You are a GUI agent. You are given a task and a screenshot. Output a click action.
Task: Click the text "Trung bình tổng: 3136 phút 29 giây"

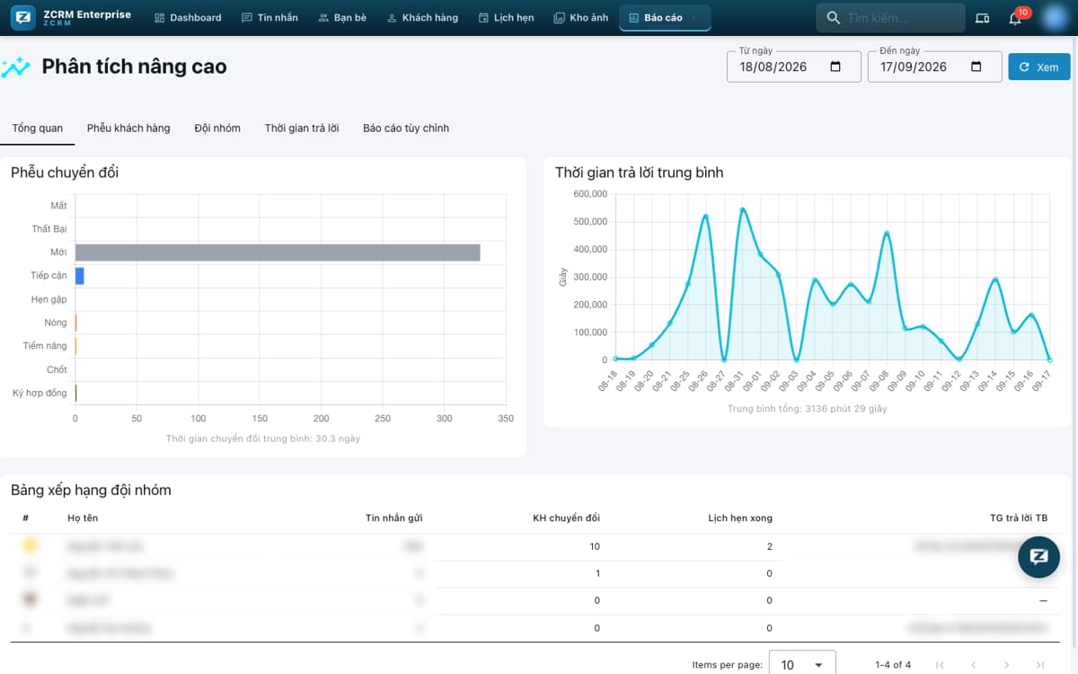(809, 409)
